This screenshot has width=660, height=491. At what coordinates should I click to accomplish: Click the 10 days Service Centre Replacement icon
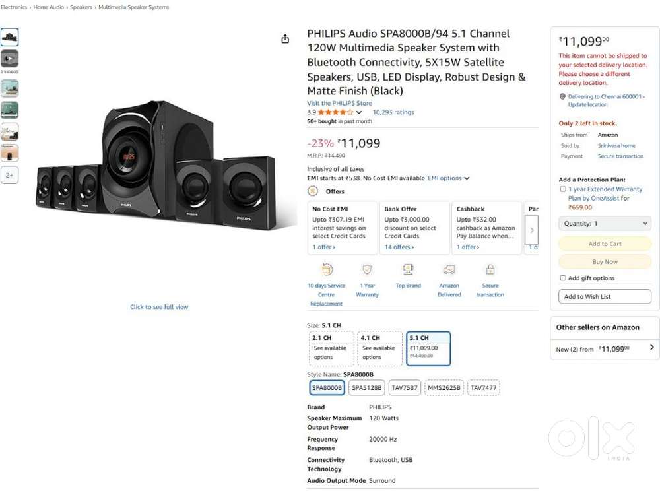pyautogui.click(x=327, y=269)
